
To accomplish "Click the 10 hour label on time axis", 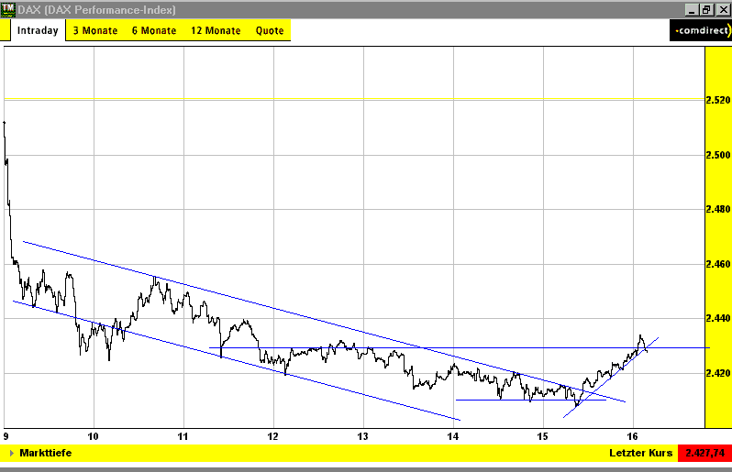I will pyautogui.click(x=93, y=436).
